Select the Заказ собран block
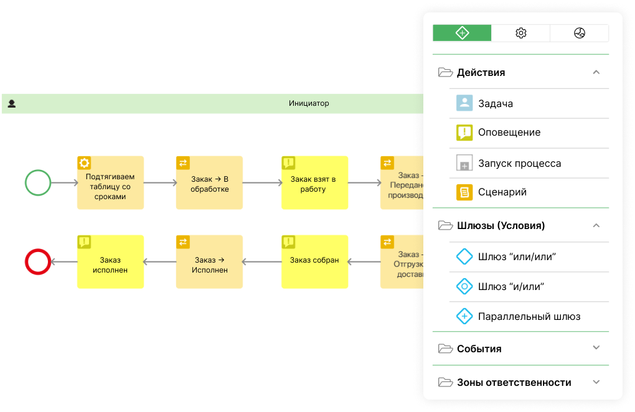Screen dimensions: 635x412 pos(314,262)
